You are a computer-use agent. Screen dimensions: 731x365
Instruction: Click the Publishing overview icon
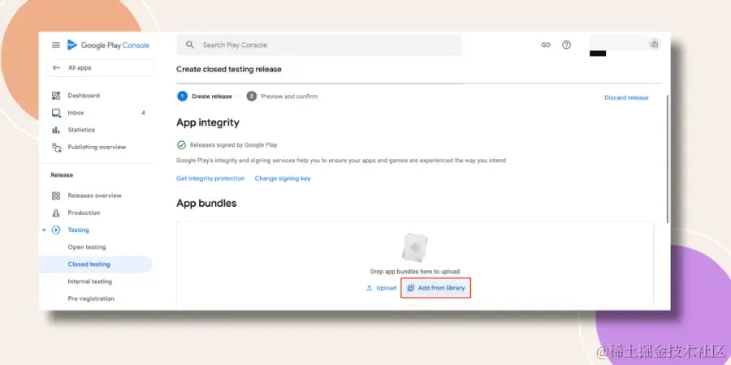tap(56, 147)
